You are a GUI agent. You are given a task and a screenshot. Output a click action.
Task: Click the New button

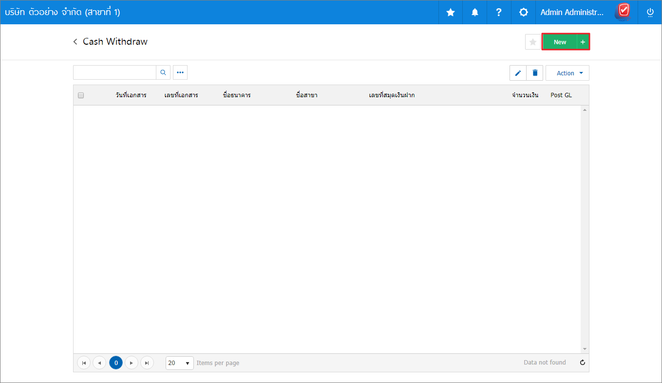(560, 42)
